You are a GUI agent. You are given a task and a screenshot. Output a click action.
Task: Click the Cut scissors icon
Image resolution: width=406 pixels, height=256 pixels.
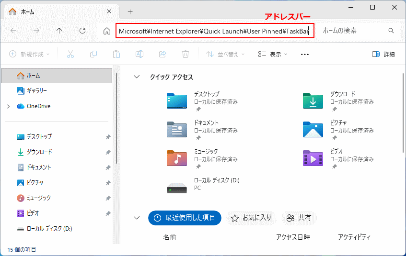tap(70, 54)
